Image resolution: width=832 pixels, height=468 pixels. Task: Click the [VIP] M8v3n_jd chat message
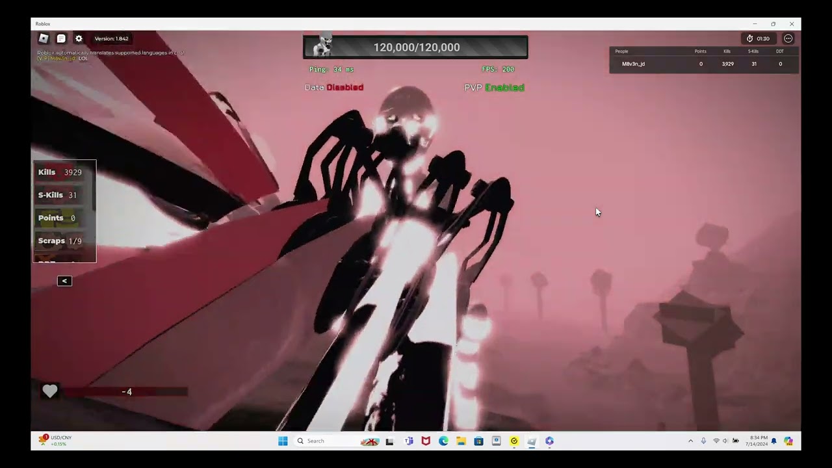pyautogui.click(x=62, y=58)
